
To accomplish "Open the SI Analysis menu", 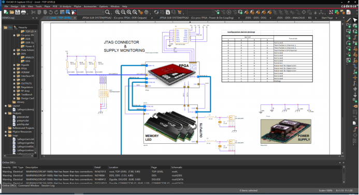I will coord(65,6).
